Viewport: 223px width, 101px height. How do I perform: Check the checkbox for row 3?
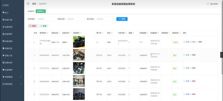[x=29, y=68]
